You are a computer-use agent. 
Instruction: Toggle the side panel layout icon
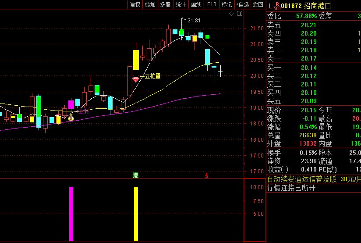pyautogui.click(x=240, y=13)
